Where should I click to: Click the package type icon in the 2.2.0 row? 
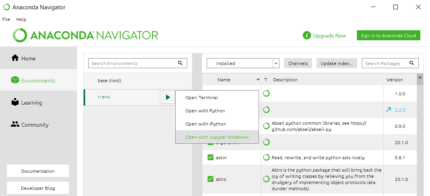pos(266,110)
